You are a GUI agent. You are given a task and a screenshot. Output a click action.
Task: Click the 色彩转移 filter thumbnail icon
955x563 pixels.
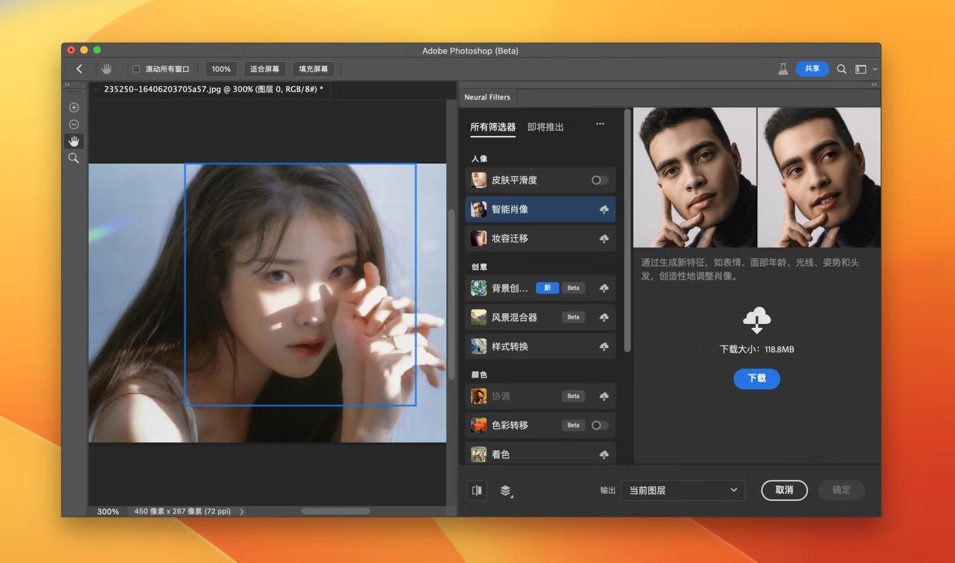point(479,425)
